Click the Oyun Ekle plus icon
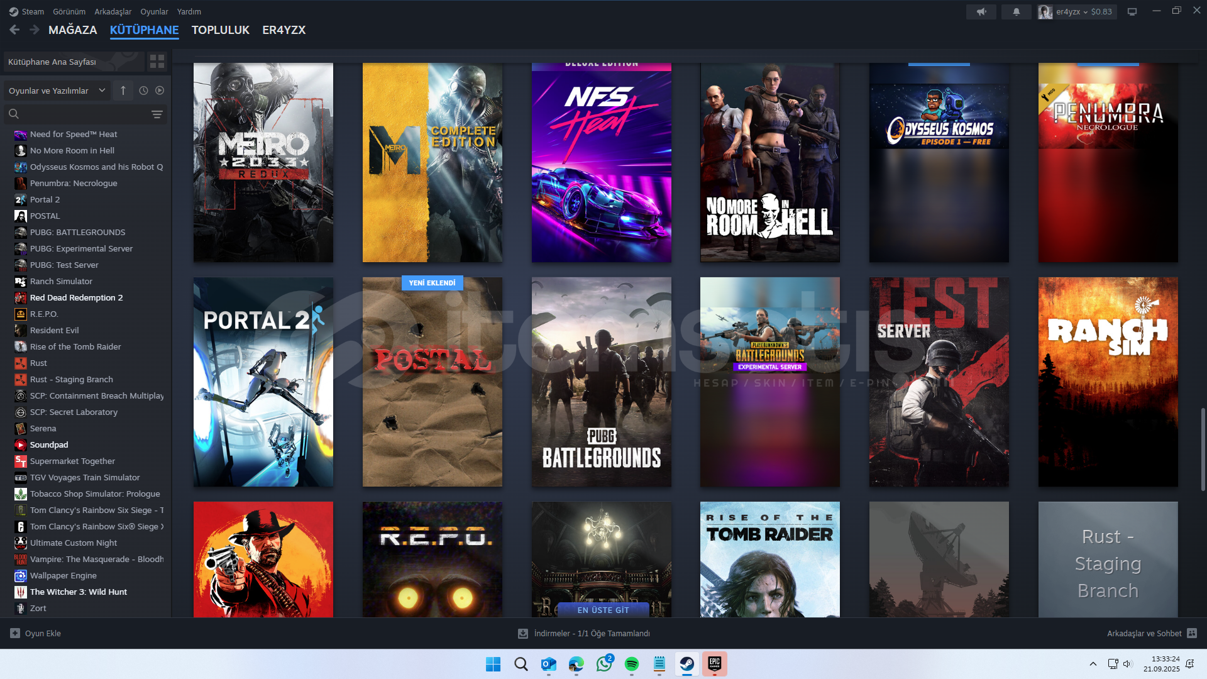This screenshot has height=679, width=1207. click(15, 633)
